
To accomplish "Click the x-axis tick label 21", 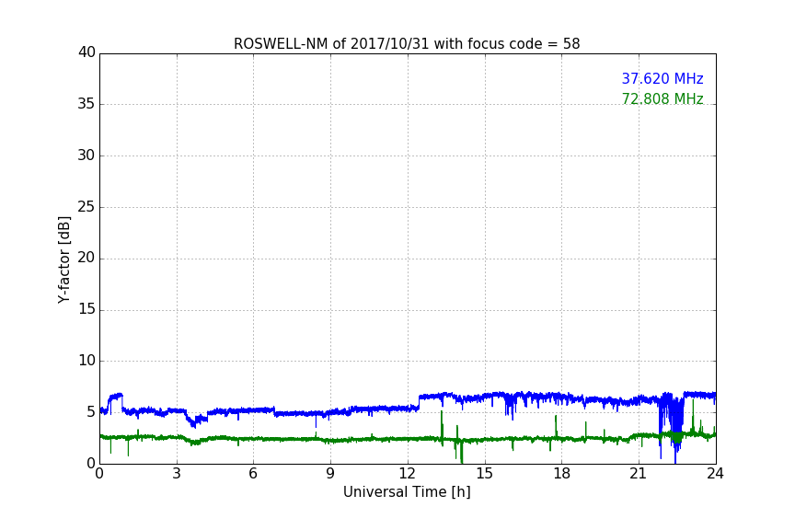I will click(639, 474).
